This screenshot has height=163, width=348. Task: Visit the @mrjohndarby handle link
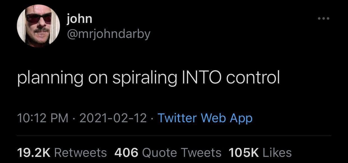109,34
